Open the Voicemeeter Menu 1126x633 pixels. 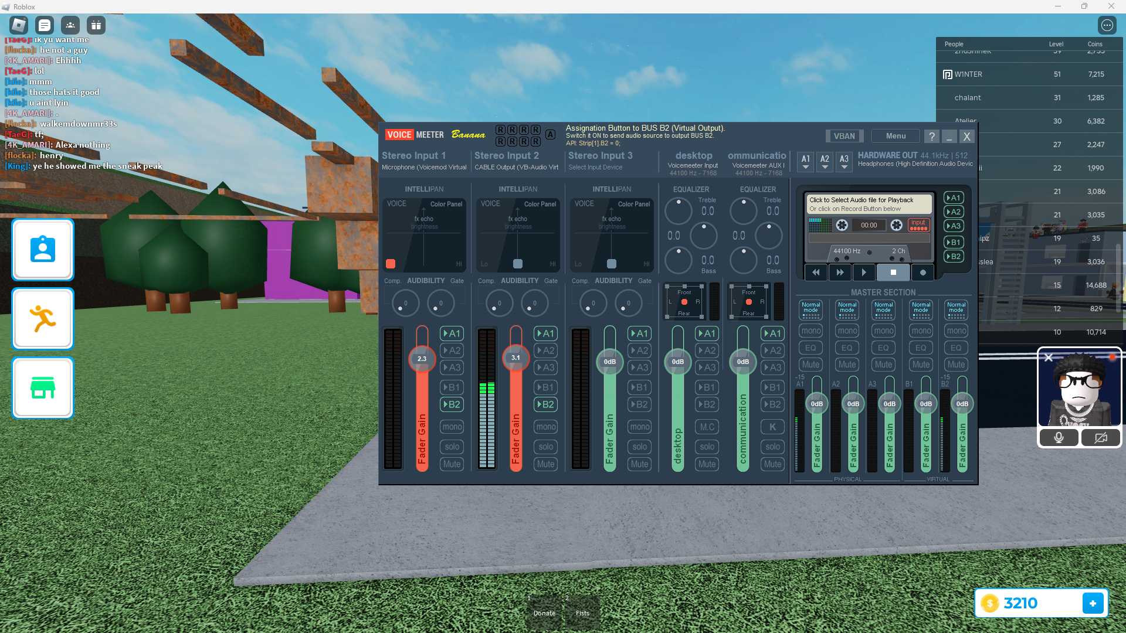[x=896, y=136]
